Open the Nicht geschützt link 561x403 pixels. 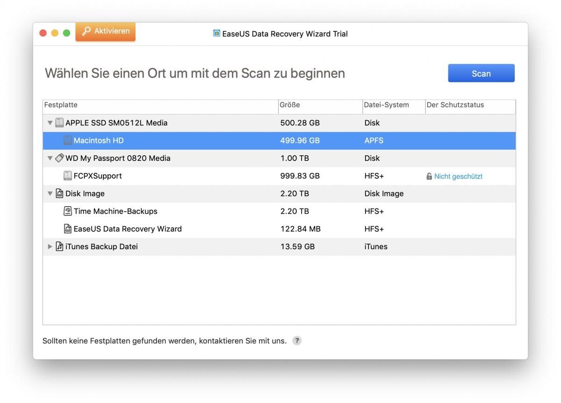click(458, 176)
